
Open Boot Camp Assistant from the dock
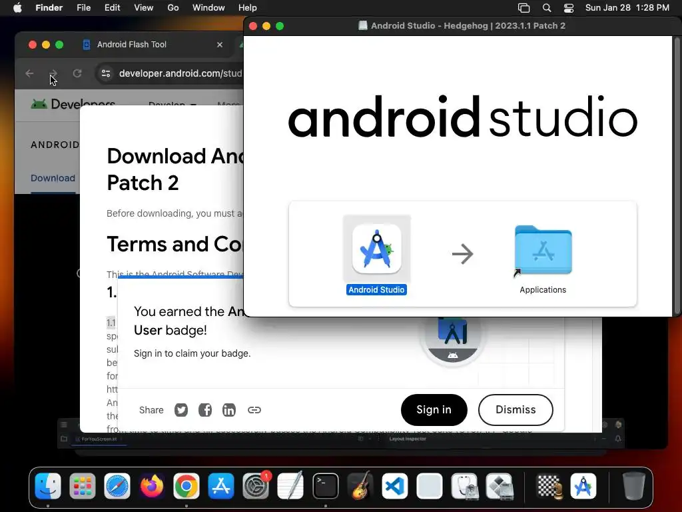tap(500, 486)
